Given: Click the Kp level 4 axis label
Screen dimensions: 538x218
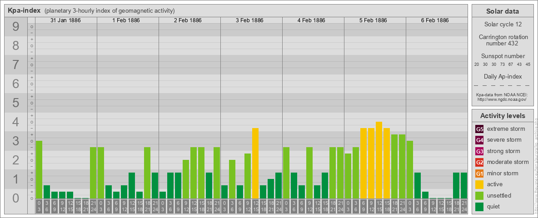Looking at the screenshot, I should (x=16, y=122).
